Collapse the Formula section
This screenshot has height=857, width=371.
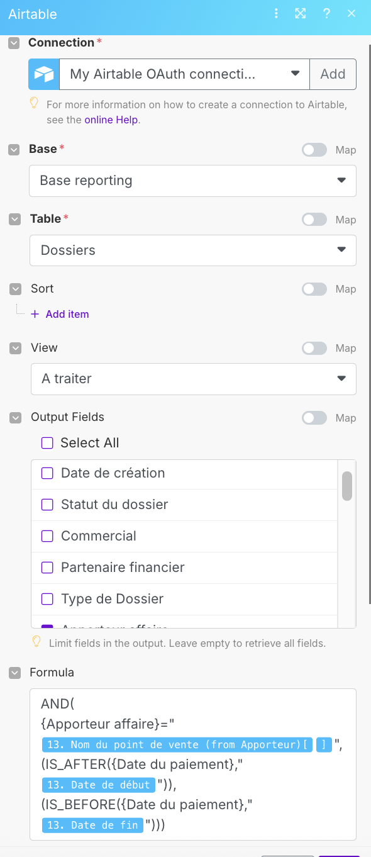pyautogui.click(x=14, y=673)
